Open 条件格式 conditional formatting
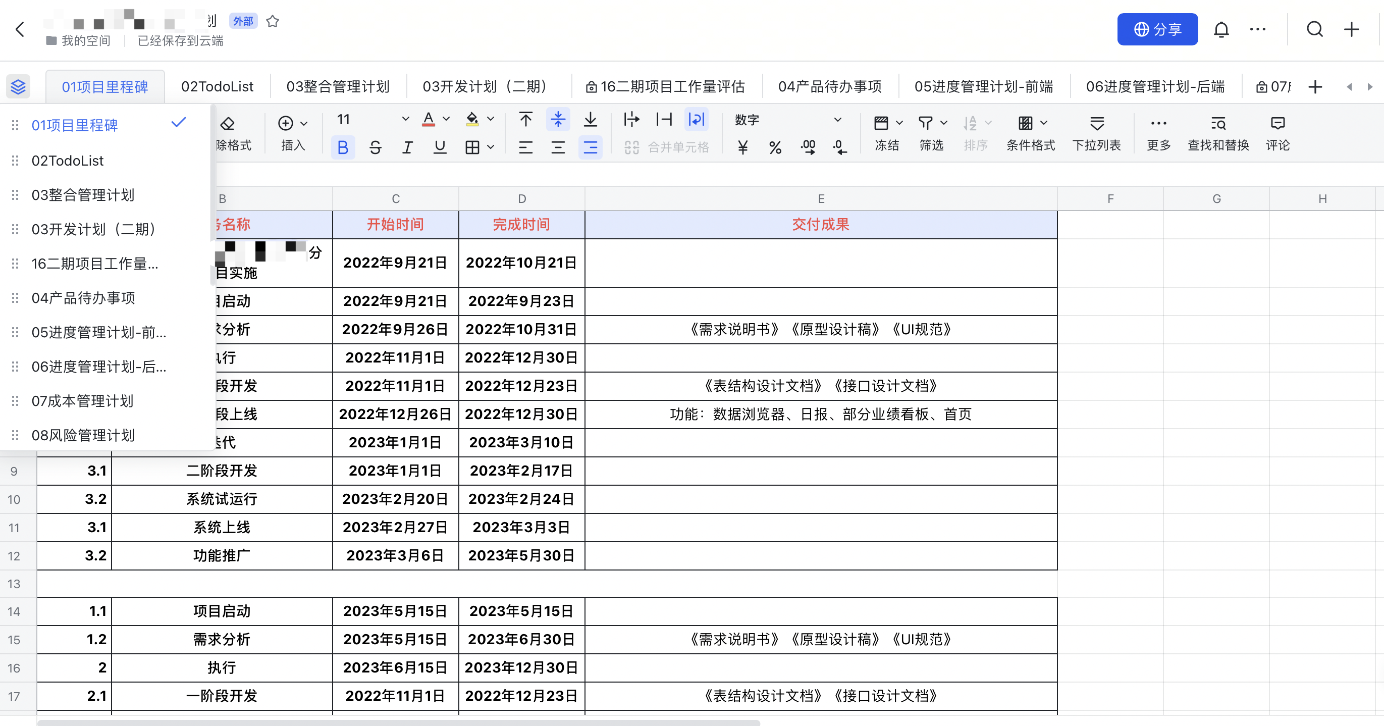 (x=1030, y=132)
